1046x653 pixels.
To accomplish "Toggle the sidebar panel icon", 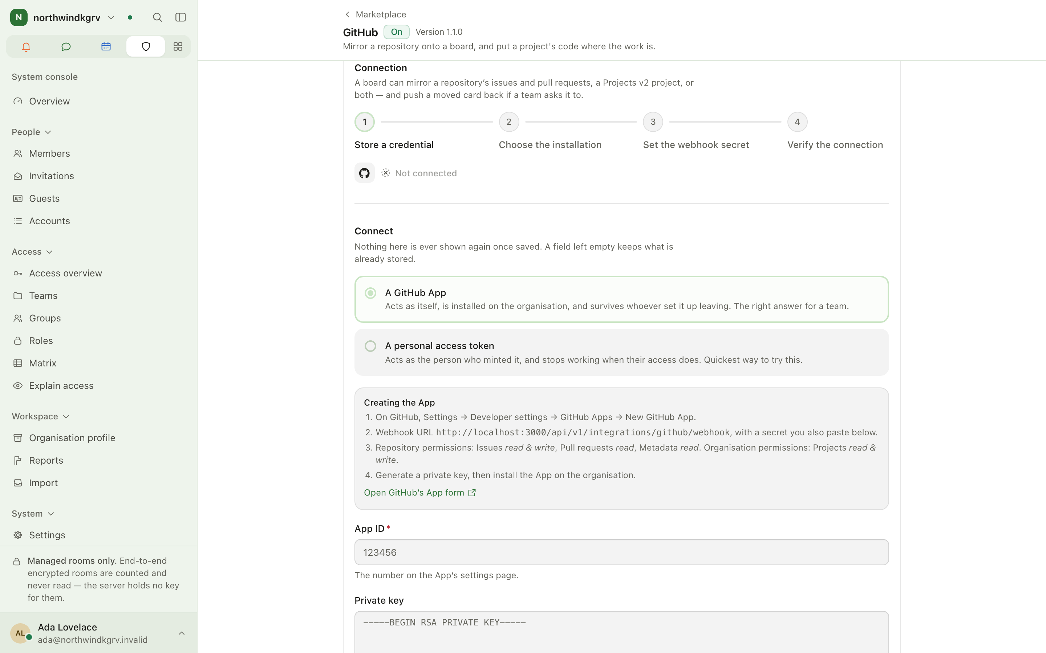I will point(181,17).
